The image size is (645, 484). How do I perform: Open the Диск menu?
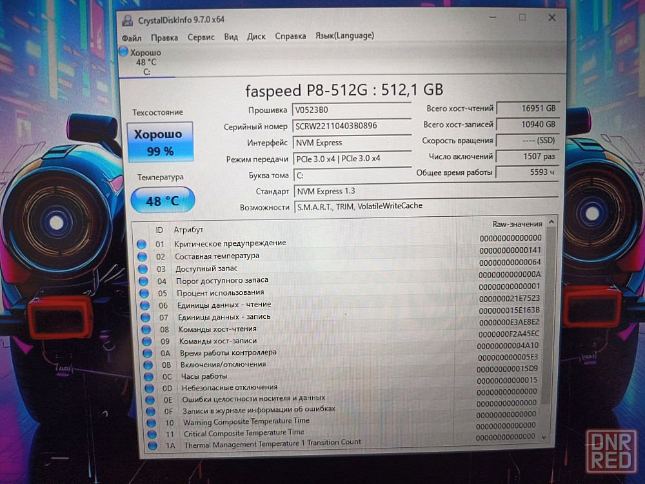256,37
